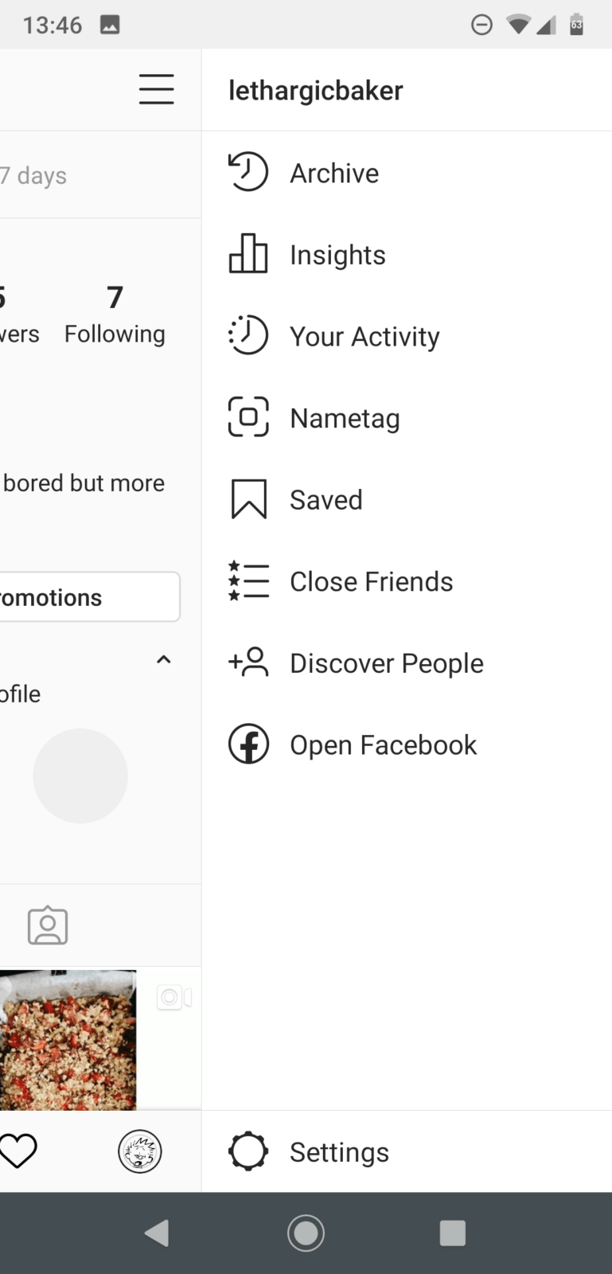Viewport: 612px width, 1274px height.
Task: Tap the Settings gear icon
Action: (248, 1151)
